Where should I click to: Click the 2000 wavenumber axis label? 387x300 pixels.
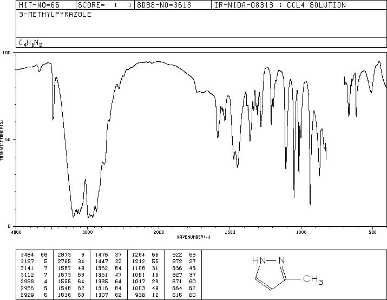tap(159, 232)
